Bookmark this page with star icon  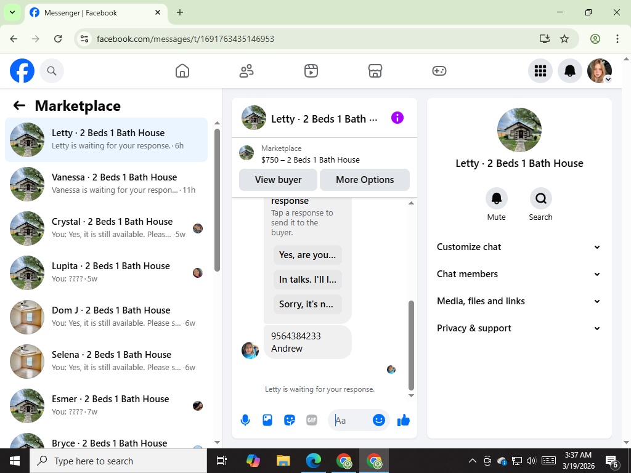coord(564,39)
